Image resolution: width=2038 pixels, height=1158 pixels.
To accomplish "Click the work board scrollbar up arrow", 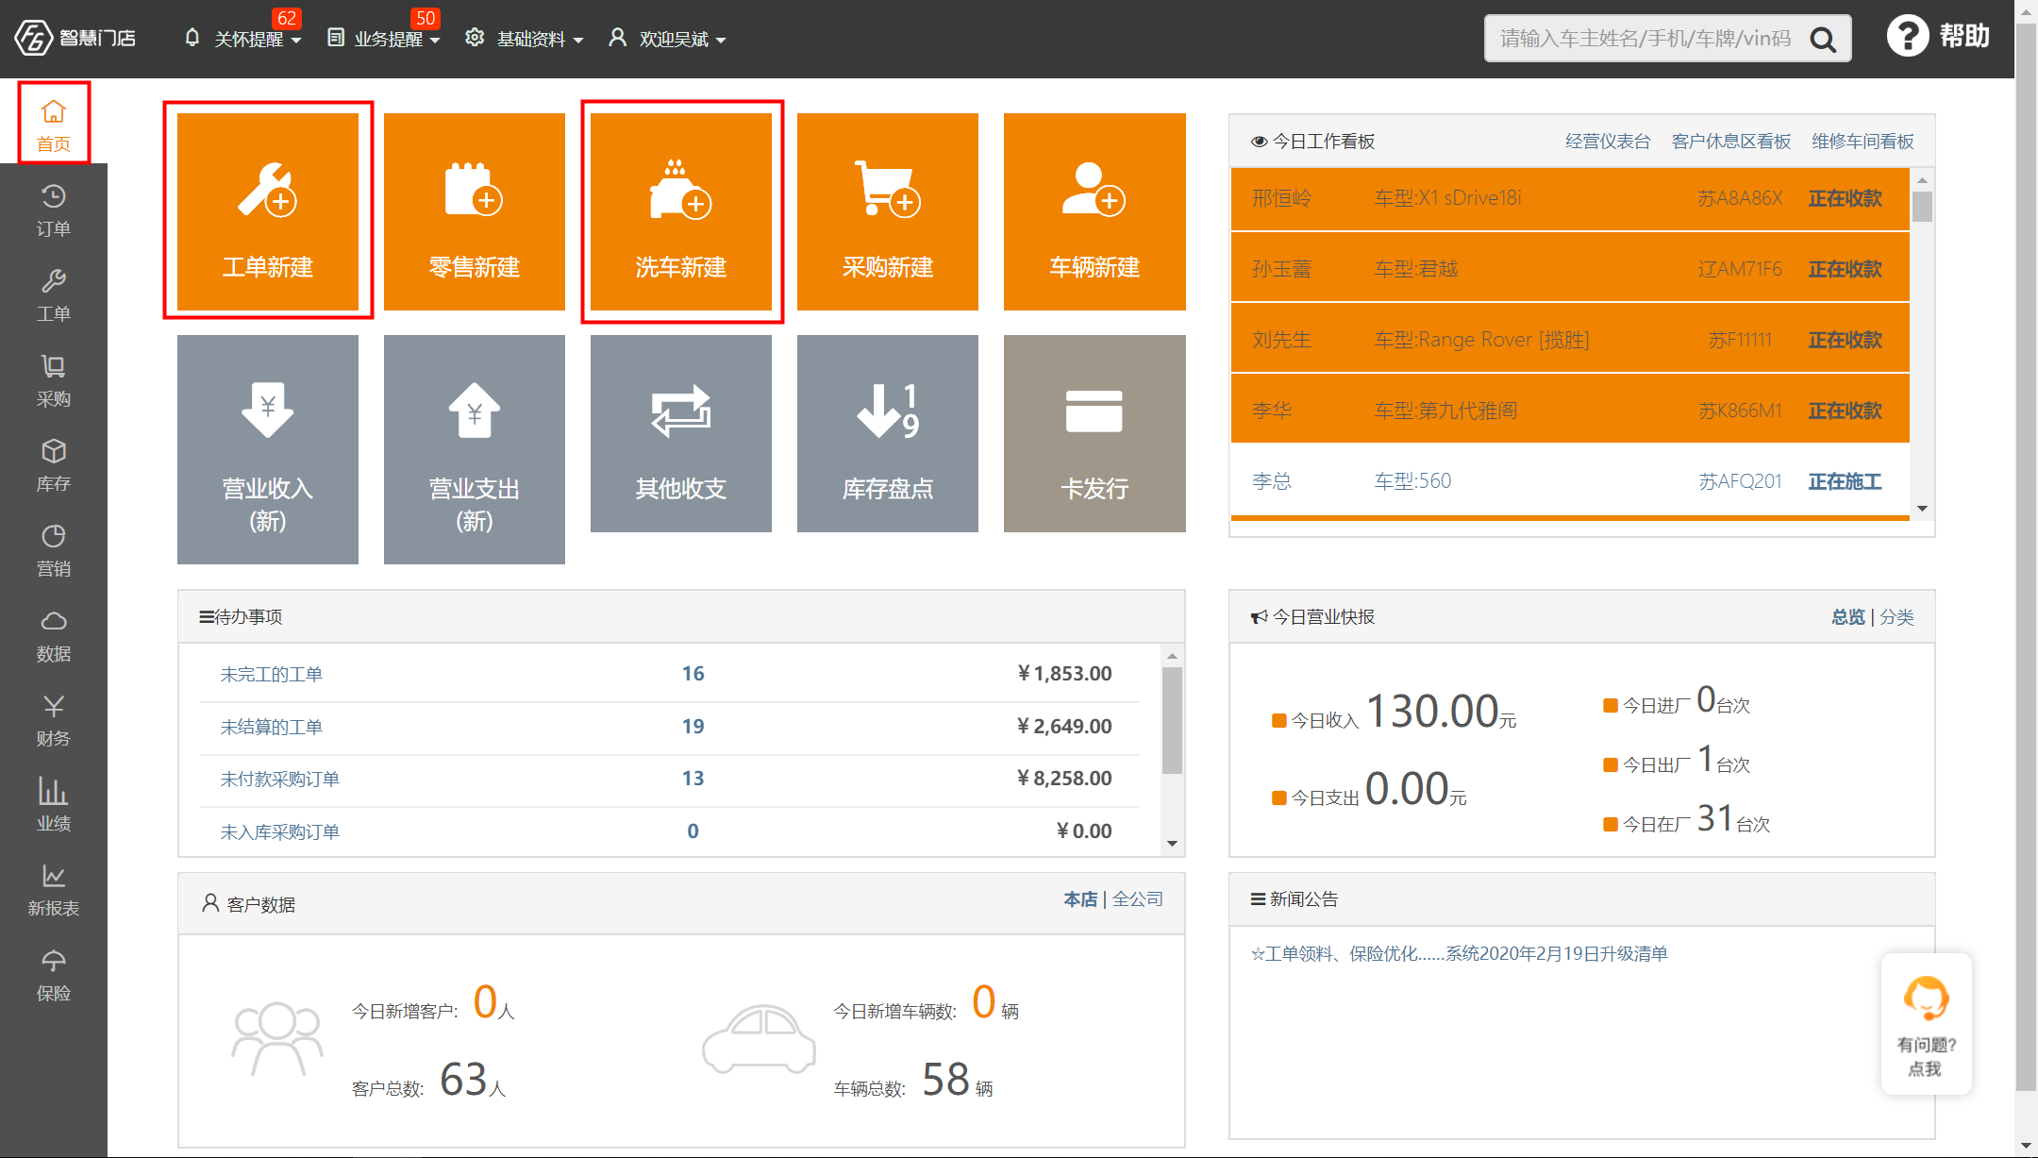I will coord(1922,179).
